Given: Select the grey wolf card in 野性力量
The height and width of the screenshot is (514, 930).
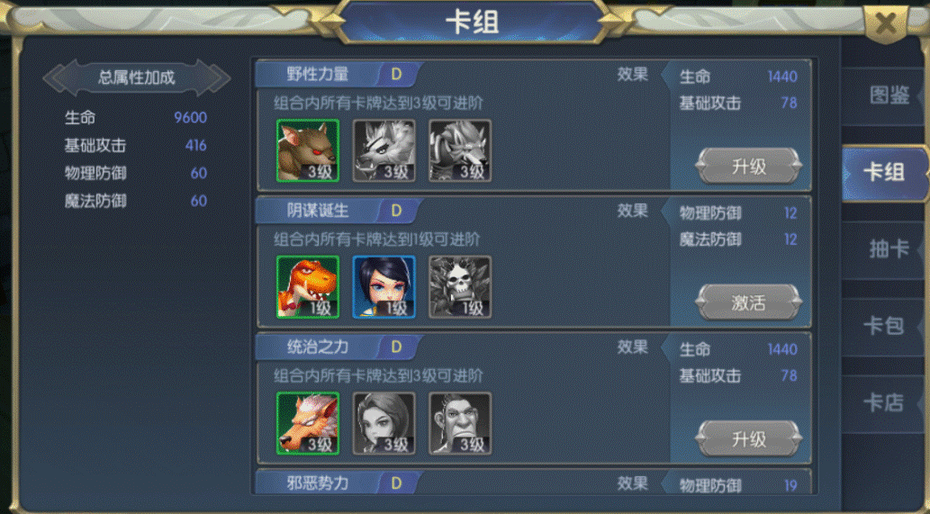Looking at the screenshot, I should tap(384, 150).
